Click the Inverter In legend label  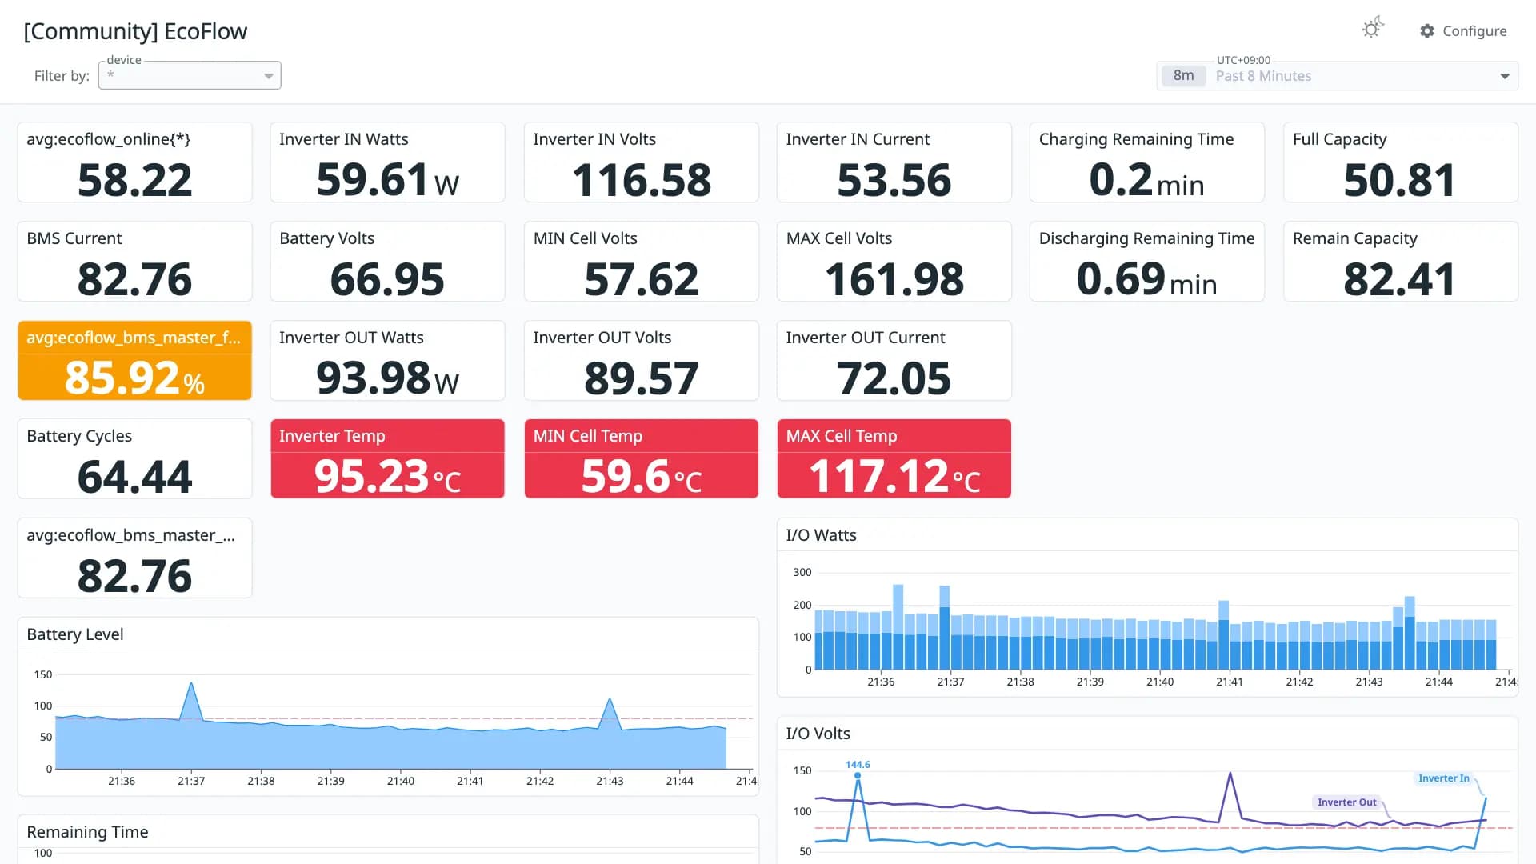(1443, 778)
